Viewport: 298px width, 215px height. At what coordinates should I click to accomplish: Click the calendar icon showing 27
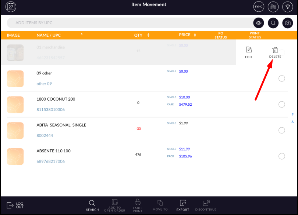[x=11, y=7]
